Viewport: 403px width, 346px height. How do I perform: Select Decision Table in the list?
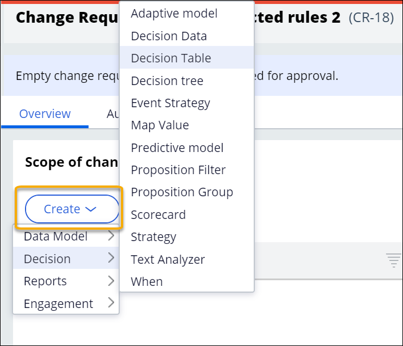(171, 58)
